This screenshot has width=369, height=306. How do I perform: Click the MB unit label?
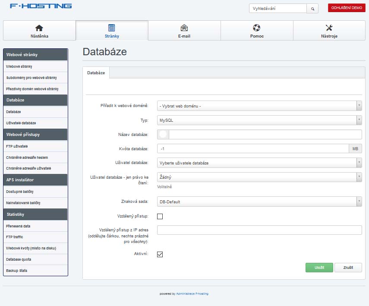355,148
